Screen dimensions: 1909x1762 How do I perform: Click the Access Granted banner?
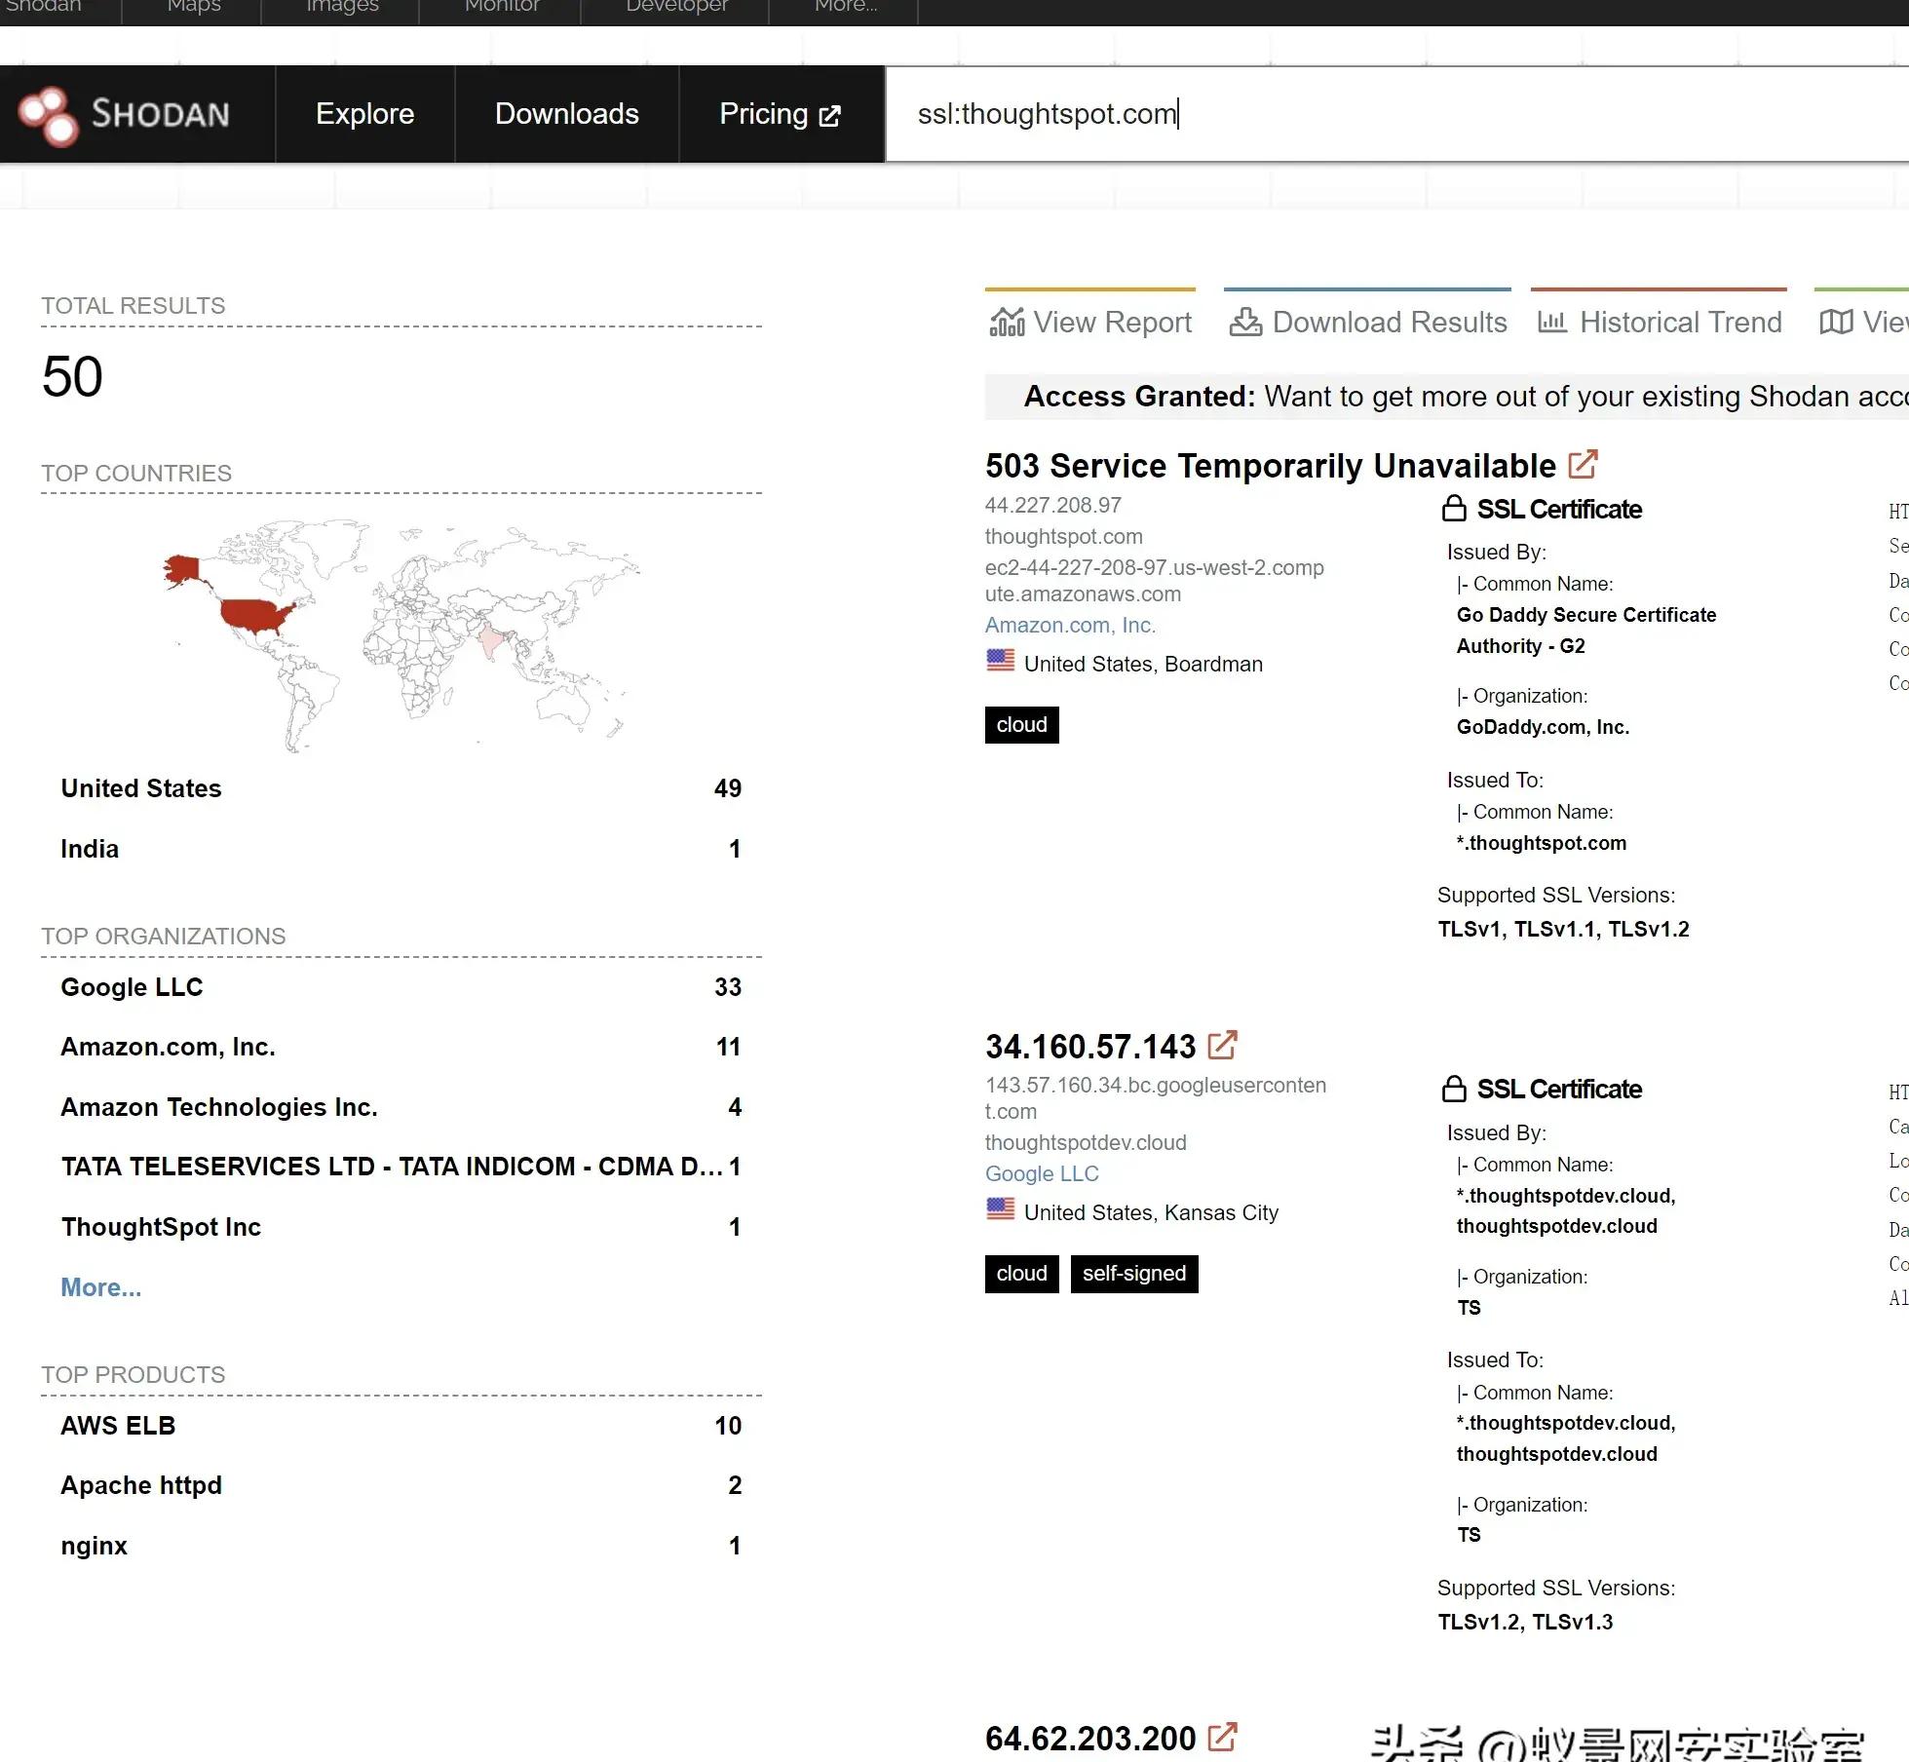[1446, 397]
